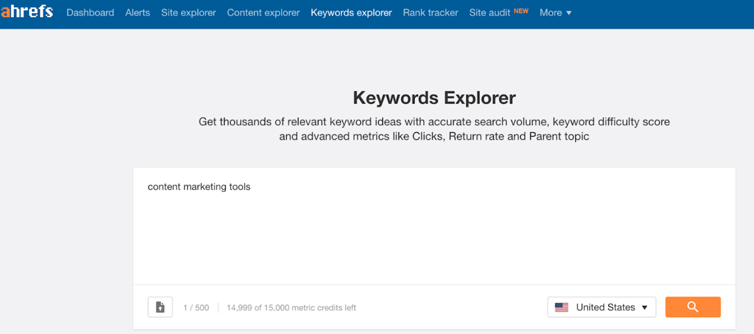Open Site audit tool
The image size is (754, 334).
tap(490, 12)
